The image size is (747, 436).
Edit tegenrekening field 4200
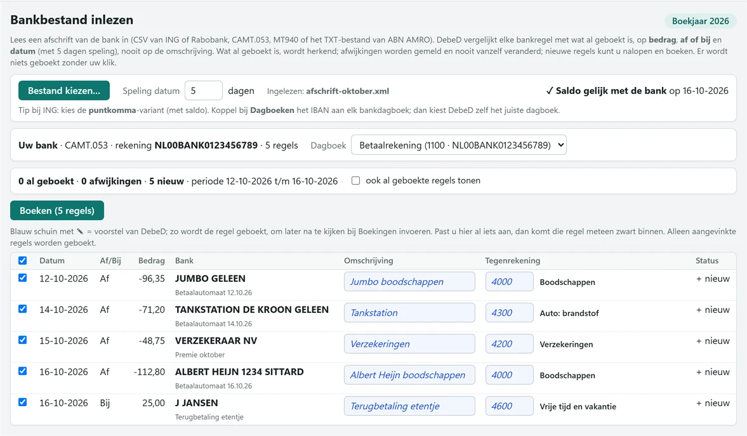(x=509, y=343)
